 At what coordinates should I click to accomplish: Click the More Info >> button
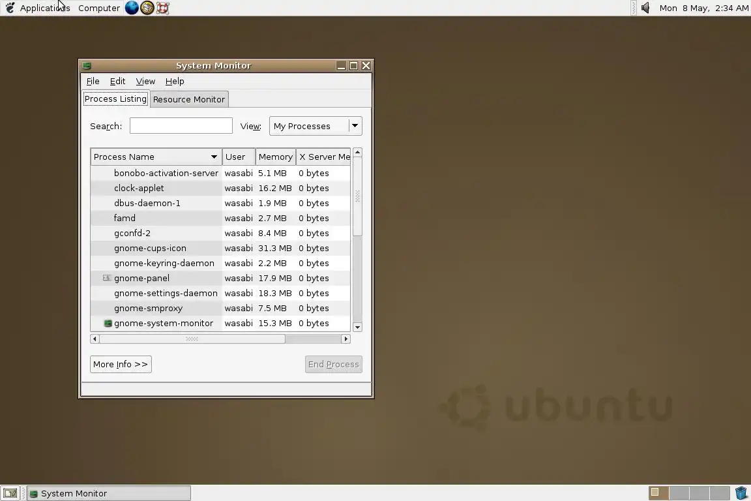click(121, 365)
